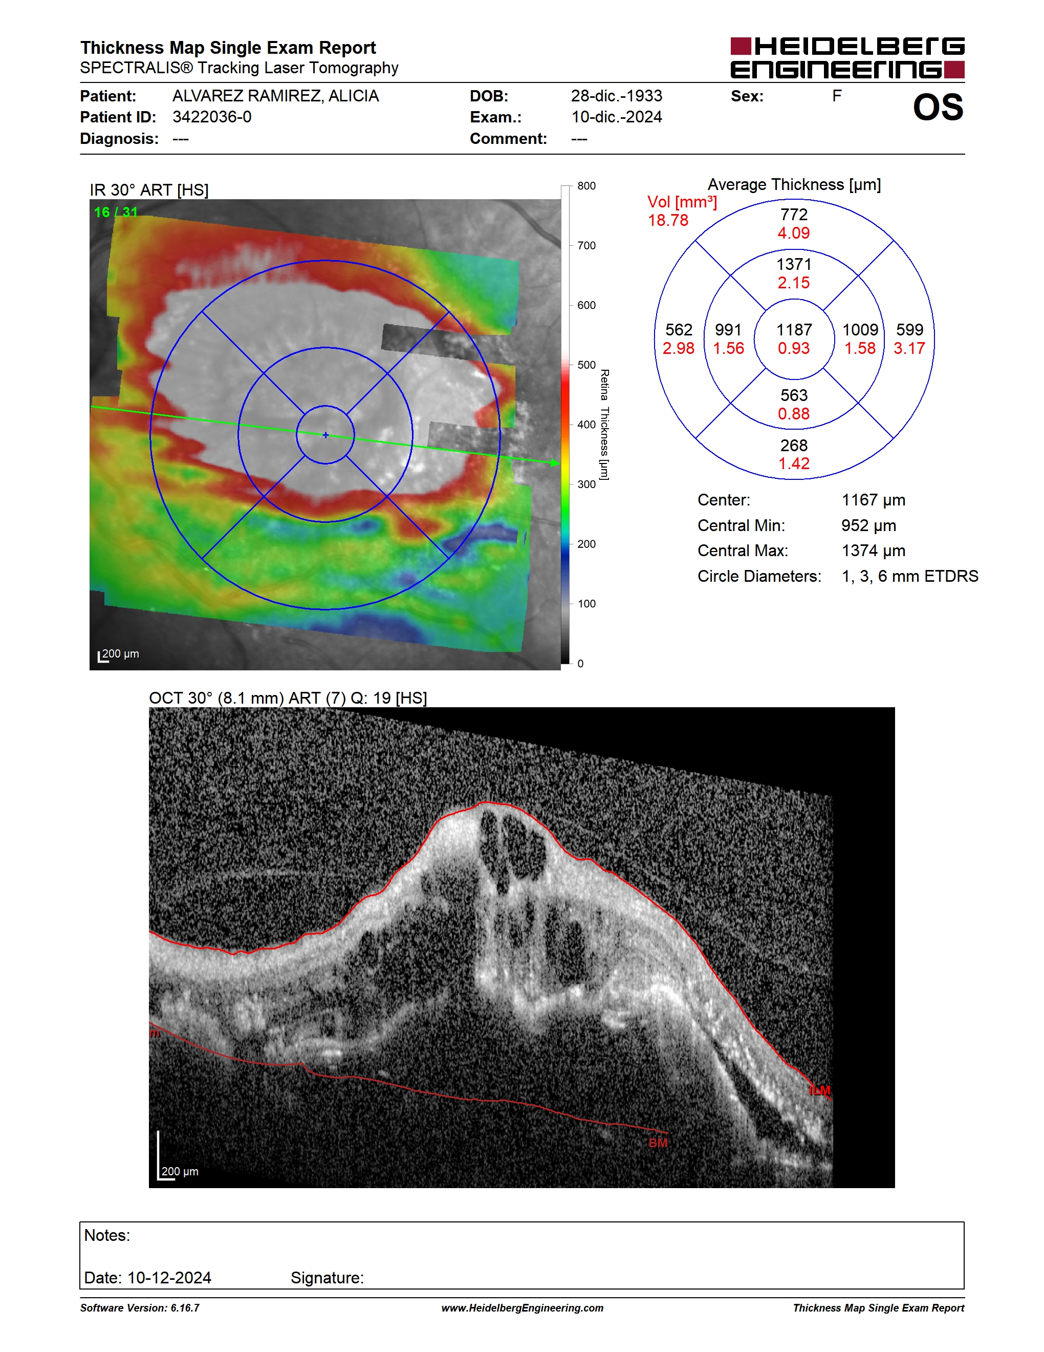Click the central subfield thickness '1187'
Viewport: 1044px width, 1352px height.
click(794, 330)
